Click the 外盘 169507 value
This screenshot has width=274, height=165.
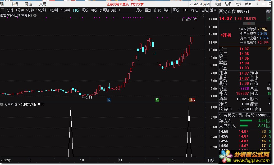point(242,93)
